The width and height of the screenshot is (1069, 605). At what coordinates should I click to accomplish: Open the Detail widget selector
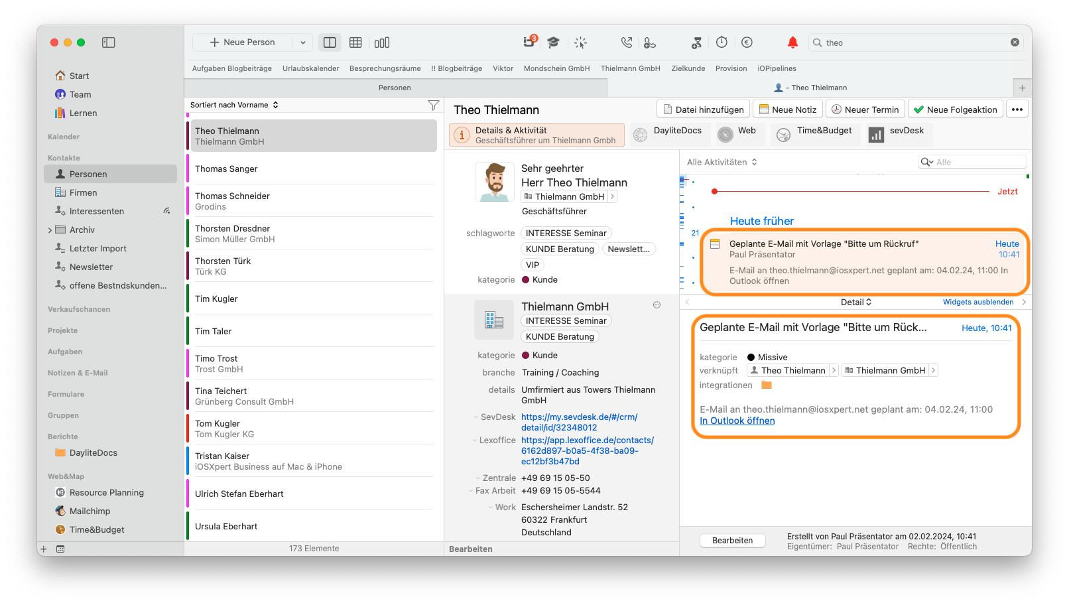coord(856,302)
